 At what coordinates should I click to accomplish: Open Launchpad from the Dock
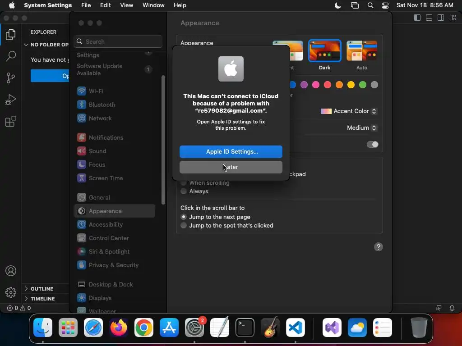[68, 328]
